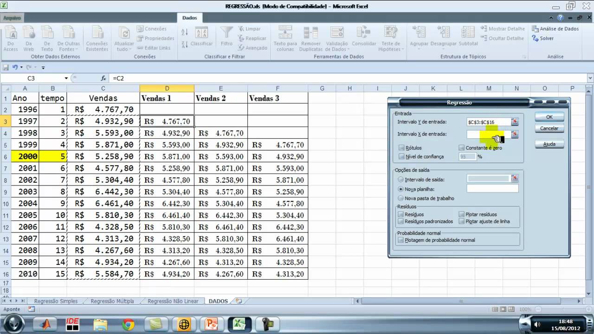
Task: Click the insert function fx button
Action: [x=103, y=78]
